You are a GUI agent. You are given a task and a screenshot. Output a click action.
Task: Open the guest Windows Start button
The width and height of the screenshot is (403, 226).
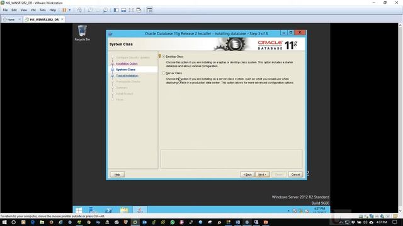(x=79, y=210)
